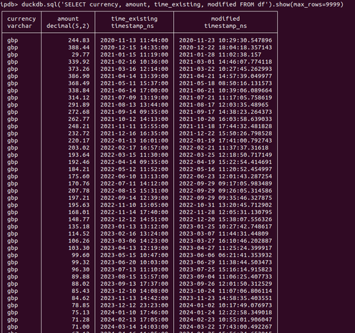355x333 pixels.
Task: Click timestamp 2023-03-06 14:23:00
Action: 135,241
